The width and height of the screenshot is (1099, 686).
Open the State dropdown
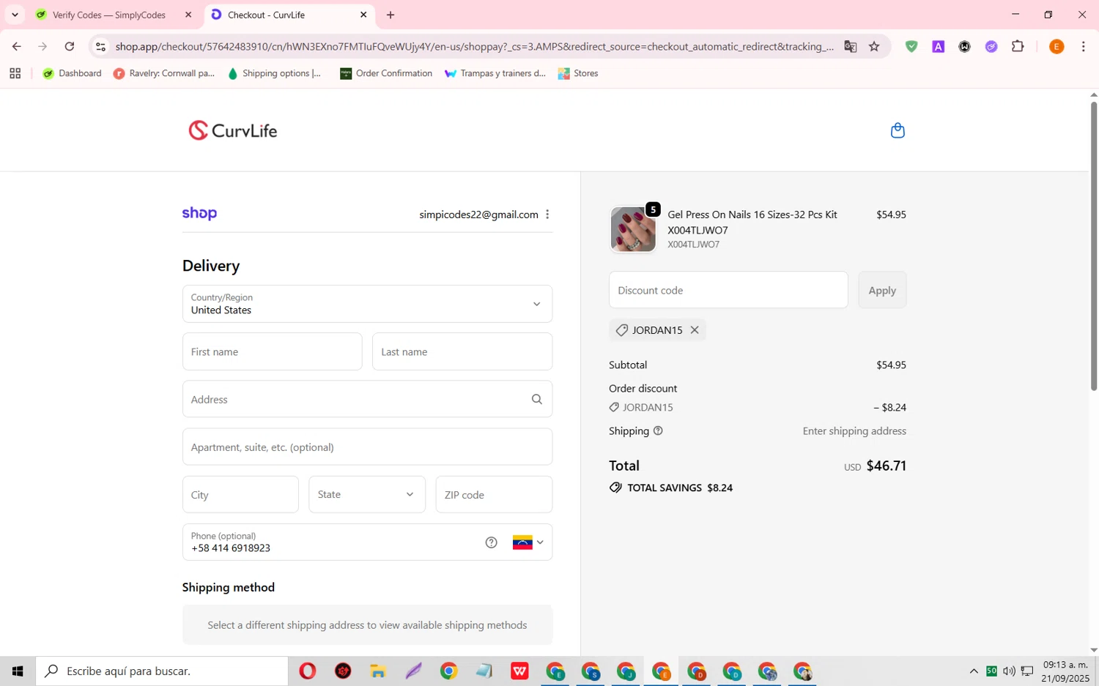click(x=367, y=494)
